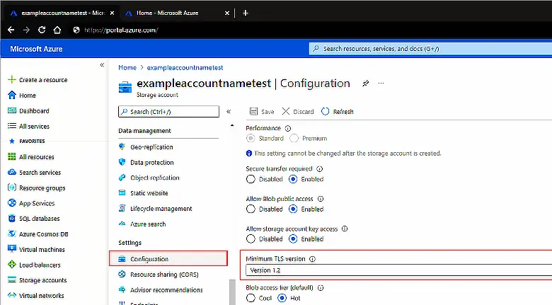Click info icon beside Blob access tier

321,288
